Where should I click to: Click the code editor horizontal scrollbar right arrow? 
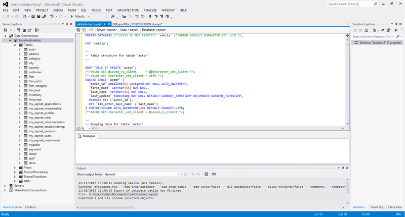tap(343, 128)
